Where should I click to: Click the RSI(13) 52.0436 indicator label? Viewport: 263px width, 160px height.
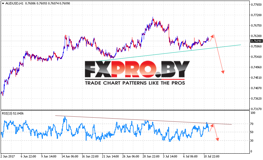(x=13, y=113)
